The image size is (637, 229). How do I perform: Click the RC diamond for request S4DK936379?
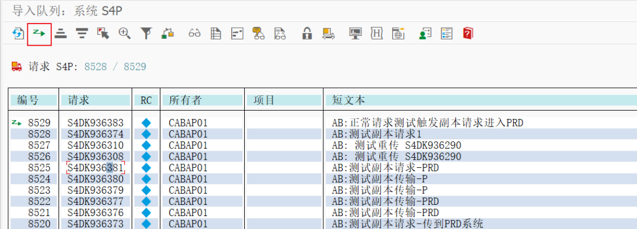pos(146,190)
